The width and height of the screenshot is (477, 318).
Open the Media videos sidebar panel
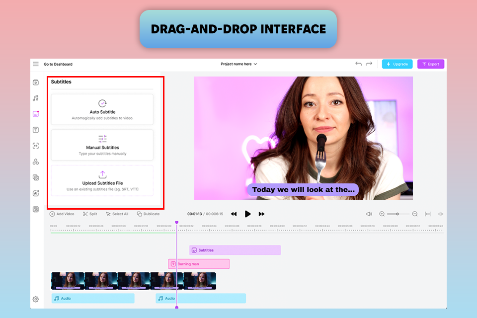pos(36,82)
